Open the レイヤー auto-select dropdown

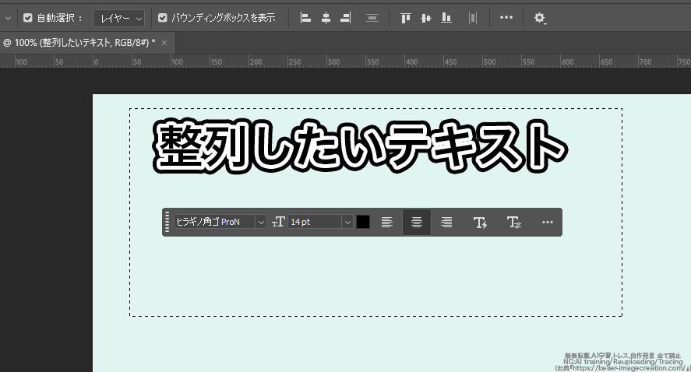coord(118,18)
